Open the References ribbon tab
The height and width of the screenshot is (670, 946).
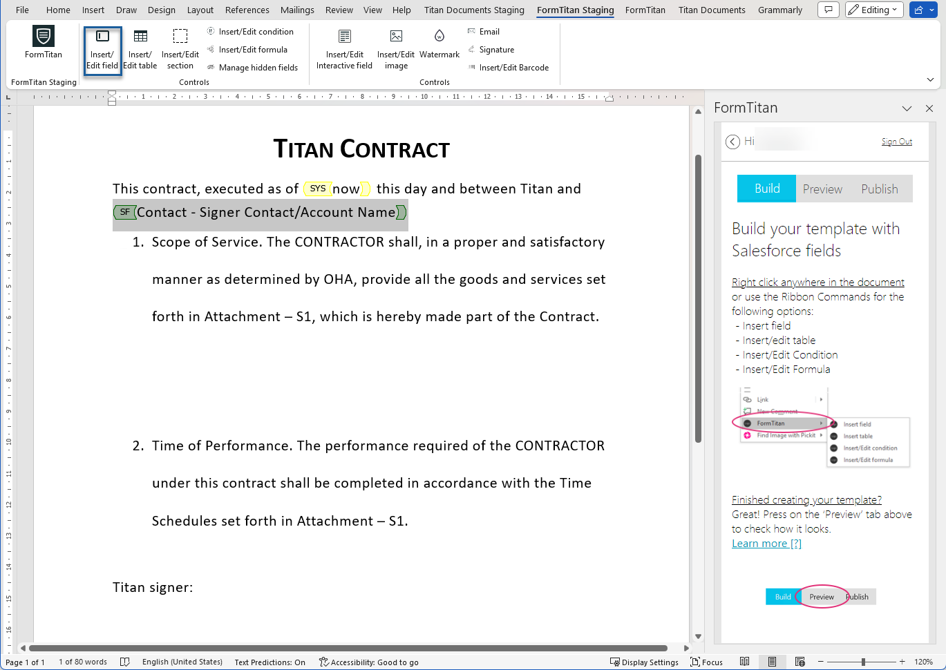pyautogui.click(x=247, y=10)
